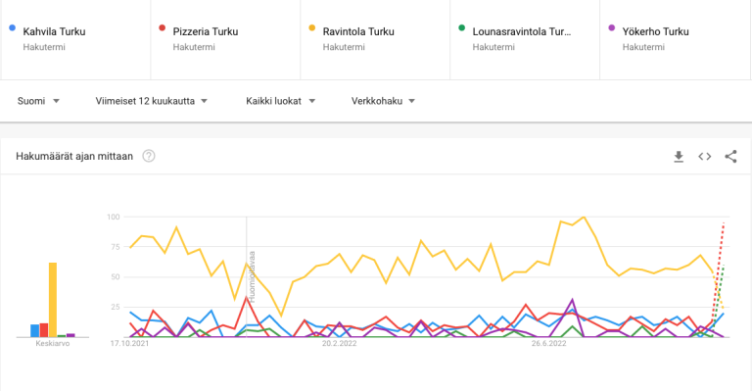This screenshot has height=391, width=752.
Task: Click the Huomioitavaa note marker on chart
Action: click(x=252, y=276)
